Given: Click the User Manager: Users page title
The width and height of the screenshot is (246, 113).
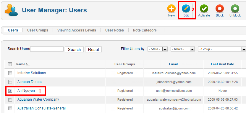Looking at the screenshot, I should [54, 10].
